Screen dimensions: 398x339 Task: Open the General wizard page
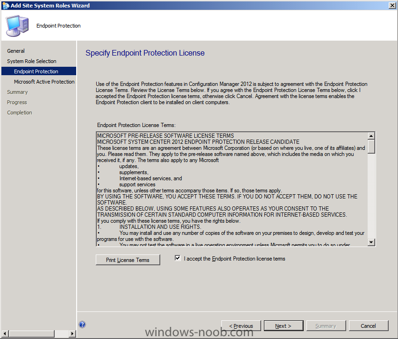[x=16, y=51]
